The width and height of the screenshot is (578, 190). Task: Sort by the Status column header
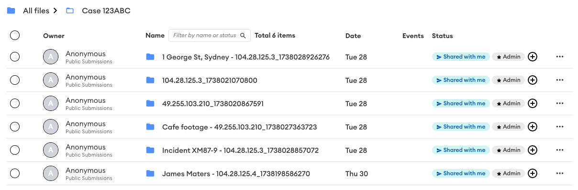pos(442,36)
